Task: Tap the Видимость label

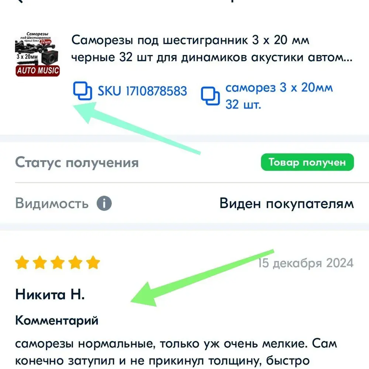Action: 52,203
